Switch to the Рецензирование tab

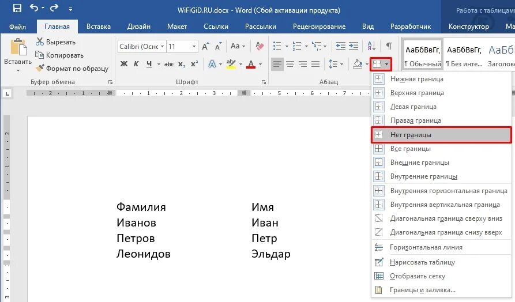319,27
